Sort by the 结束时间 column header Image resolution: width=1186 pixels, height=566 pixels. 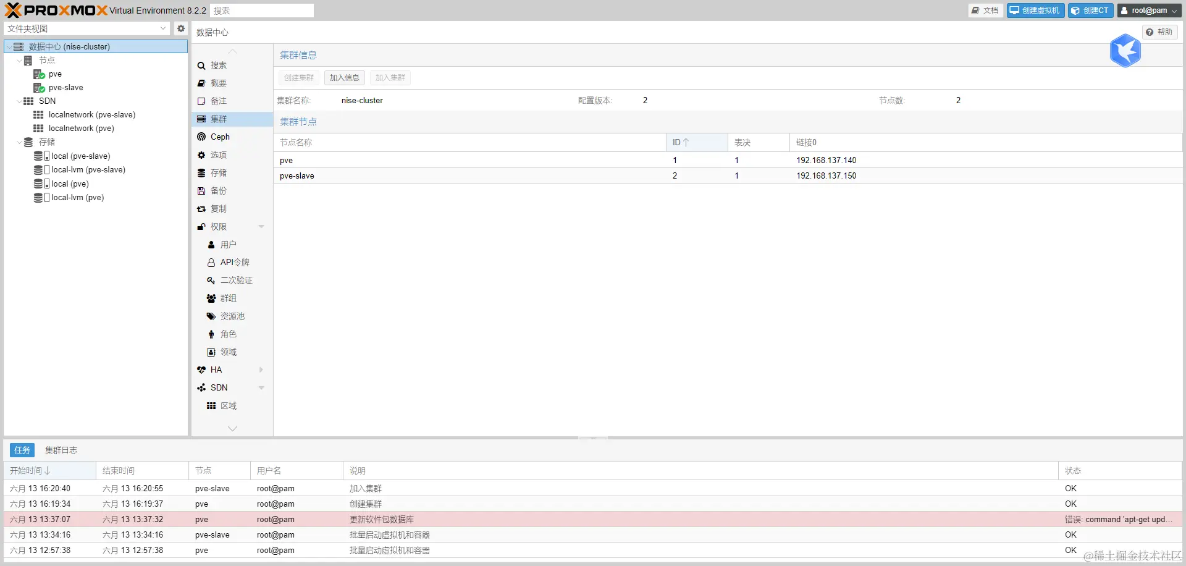coord(142,471)
